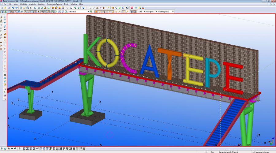Image resolution: width=276 pixels, height=153 pixels.
Task: Click the left arrow in bottom toolbar
Action: click(12, 148)
